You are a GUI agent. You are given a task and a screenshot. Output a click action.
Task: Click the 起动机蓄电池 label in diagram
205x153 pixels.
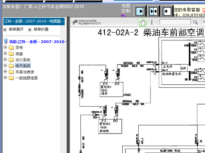point(172,74)
